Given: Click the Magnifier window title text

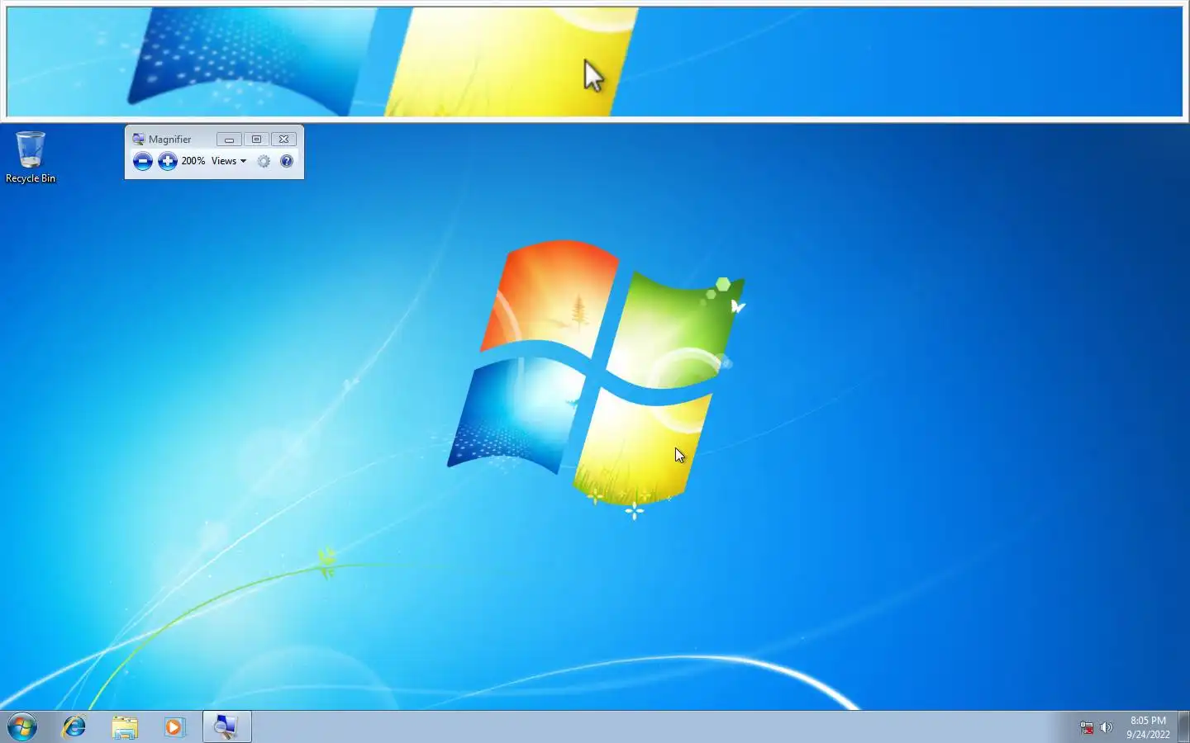Looking at the screenshot, I should tap(169, 140).
